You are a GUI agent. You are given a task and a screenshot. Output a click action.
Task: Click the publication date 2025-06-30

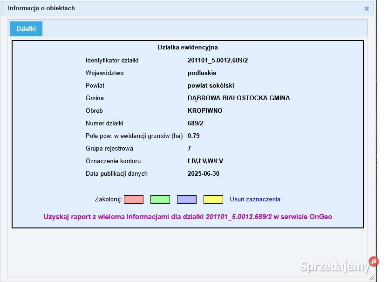coord(203,174)
